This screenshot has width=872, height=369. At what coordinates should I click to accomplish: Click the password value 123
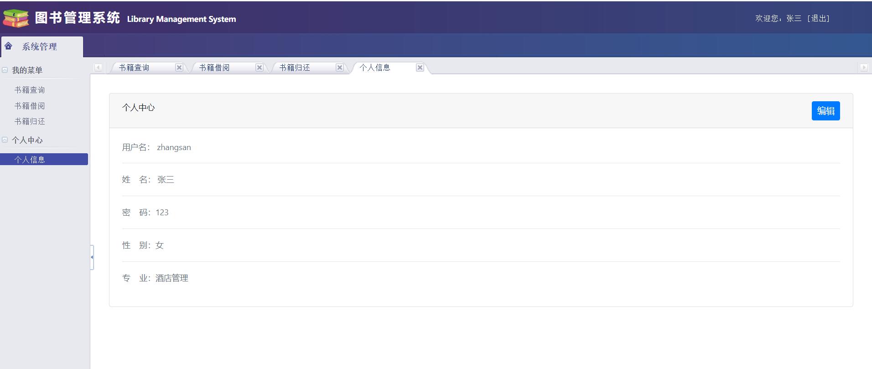click(162, 213)
